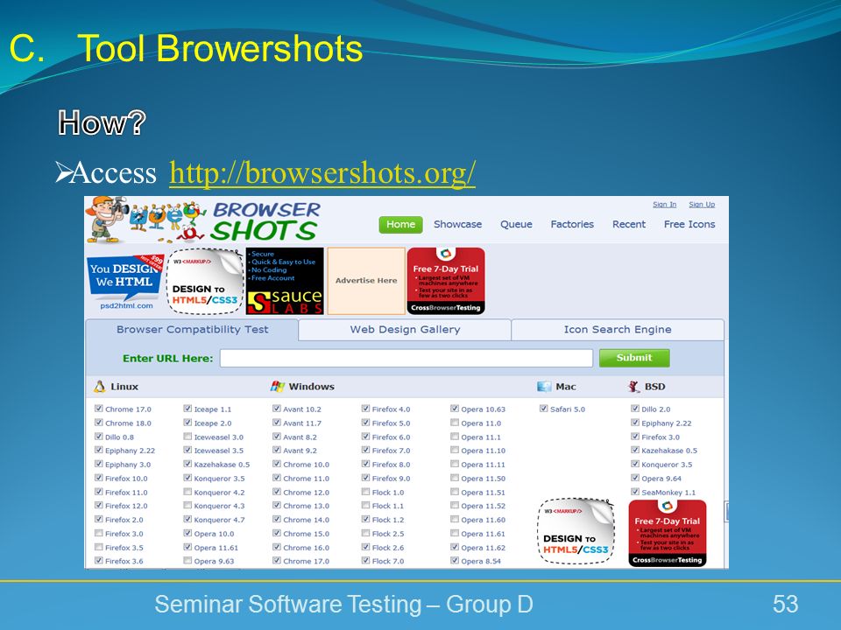Toggle the Flock 7.0 checkbox
This screenshot has height=630, width=841.
tap(366, 561)
